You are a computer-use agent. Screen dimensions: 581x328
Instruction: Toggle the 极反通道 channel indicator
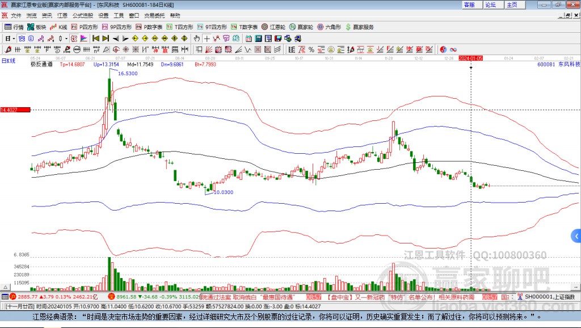coord(41,65)
